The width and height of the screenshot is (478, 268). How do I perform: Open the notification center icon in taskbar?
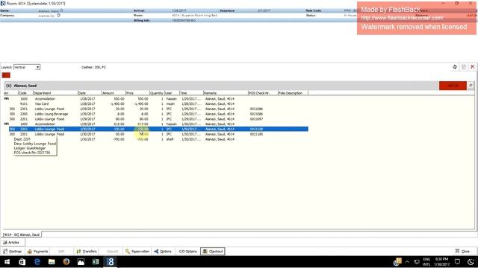coord(457,261)
